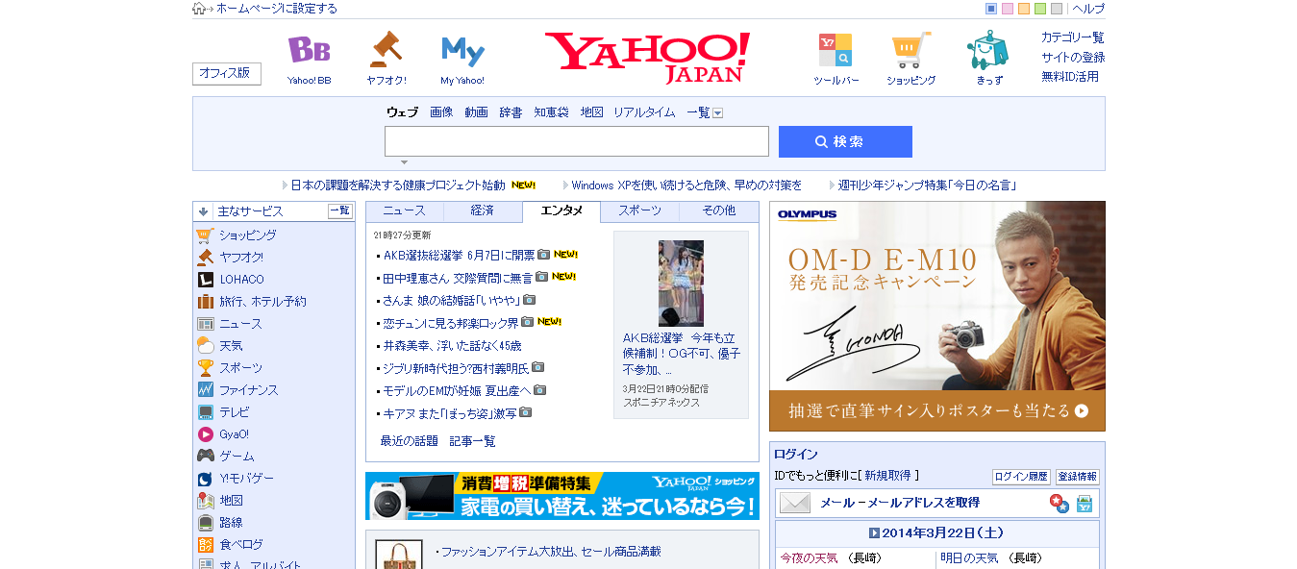Screen dimensions: 1297x569
Task: Switch to the ニュース tab
Action: pyautogui.click(x=404, y=210)
